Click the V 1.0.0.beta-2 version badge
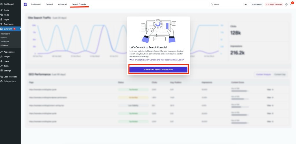The width and height of the screenshot is (296, 144). [x=257, y=4]
